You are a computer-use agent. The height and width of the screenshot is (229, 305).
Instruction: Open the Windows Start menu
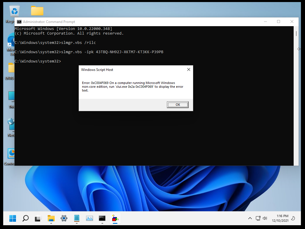coord(13,218)
